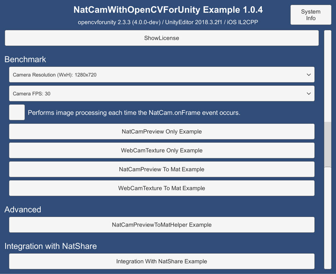Image resolution: width=336 pixels, height=274 pixels.
Task: Click the opencvforunity version info line
Action: 168,22
